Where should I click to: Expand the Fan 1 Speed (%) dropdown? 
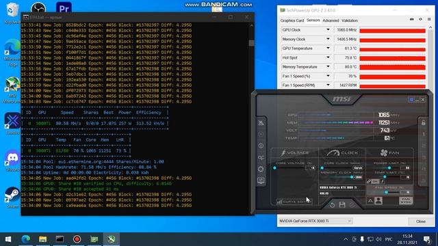point(328,76)
